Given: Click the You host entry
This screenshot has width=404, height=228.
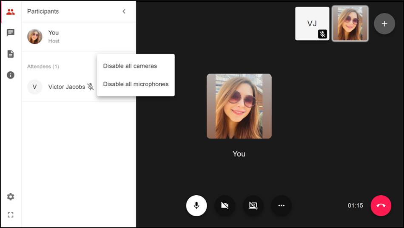Looking at the screenshot, I should pos(53,37).
